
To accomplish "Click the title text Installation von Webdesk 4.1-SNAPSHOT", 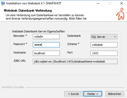I will [34, 3].
